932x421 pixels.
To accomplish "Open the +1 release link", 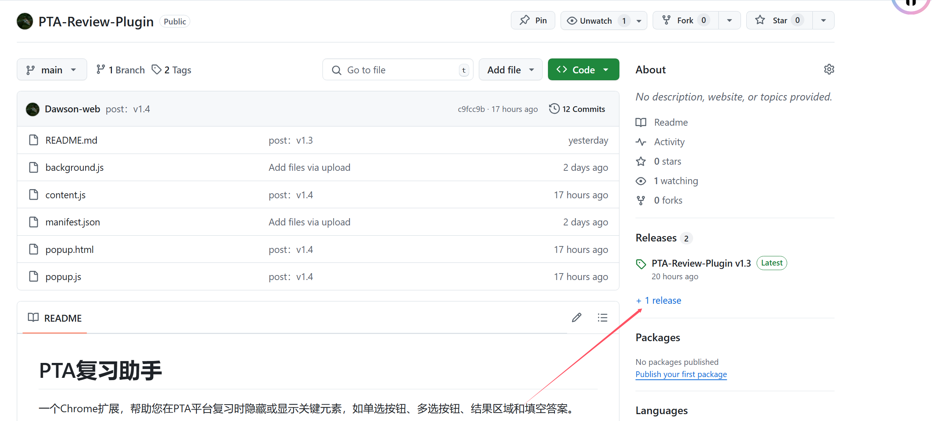I will (x=658, y=300).
